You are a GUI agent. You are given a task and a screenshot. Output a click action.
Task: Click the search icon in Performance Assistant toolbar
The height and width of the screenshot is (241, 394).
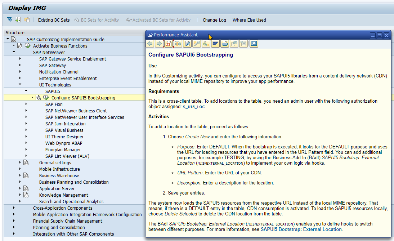click(234, 43)
